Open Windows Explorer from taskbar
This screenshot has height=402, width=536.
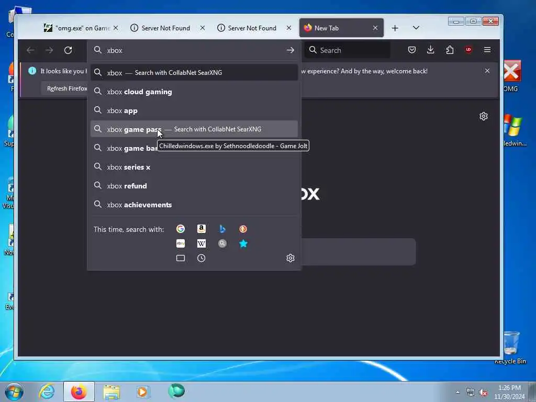click(x=111, y=392)
